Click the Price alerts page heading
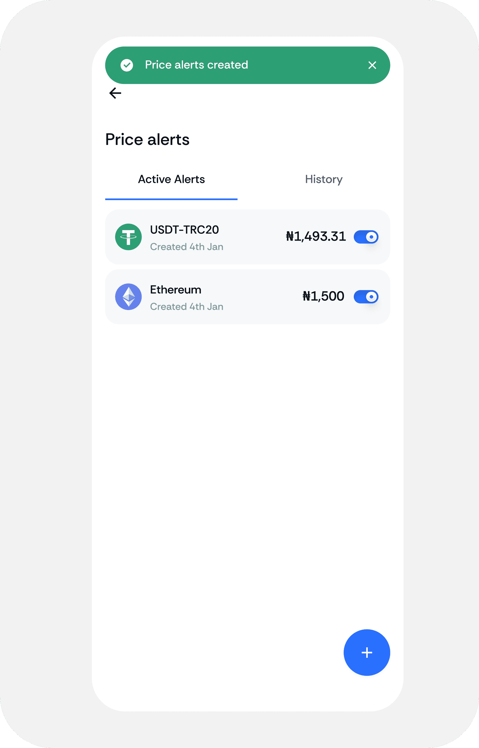Image resolution: width=479 pixels, height=748 pixels. coord(147,139)
